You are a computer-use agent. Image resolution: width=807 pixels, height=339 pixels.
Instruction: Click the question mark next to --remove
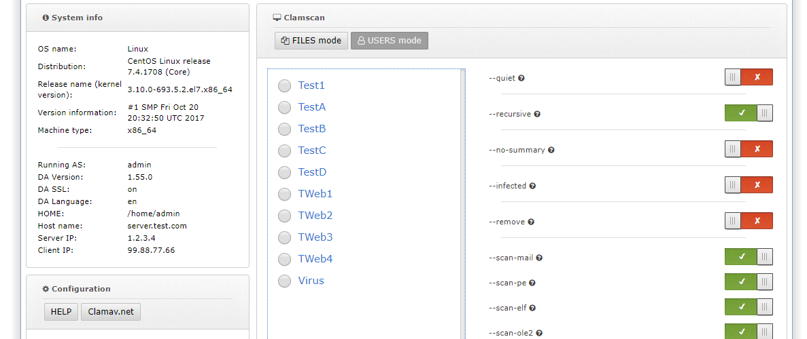tap(531, 222)
